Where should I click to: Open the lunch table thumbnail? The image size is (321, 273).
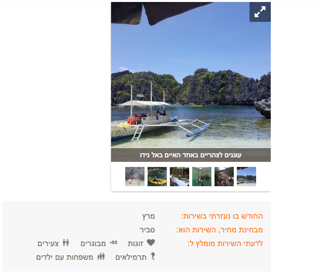(x=180, y=177)
